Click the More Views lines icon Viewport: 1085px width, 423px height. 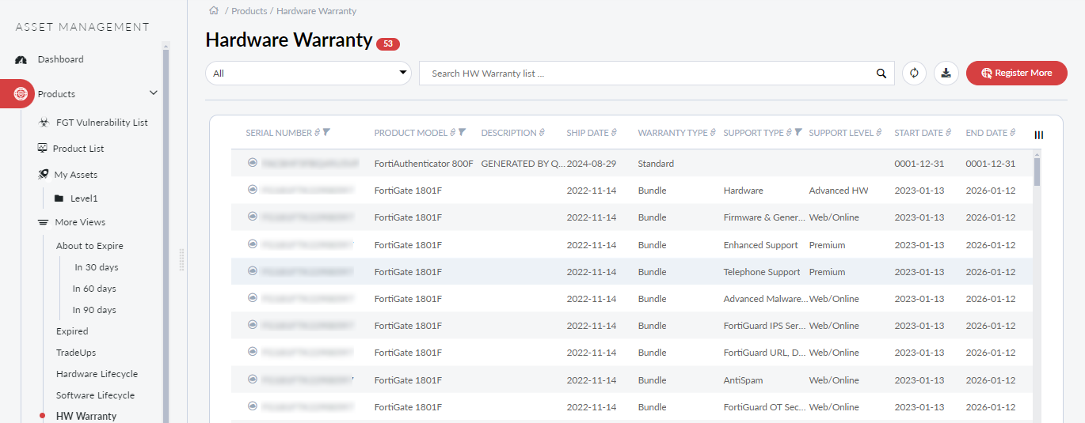[x=43, y=222]
